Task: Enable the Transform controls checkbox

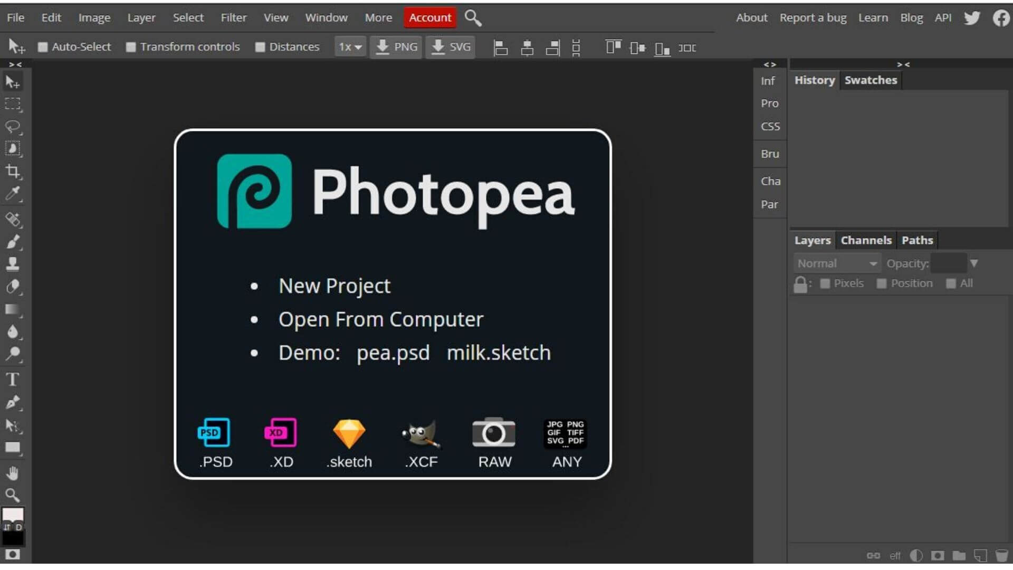Action: 131,47
